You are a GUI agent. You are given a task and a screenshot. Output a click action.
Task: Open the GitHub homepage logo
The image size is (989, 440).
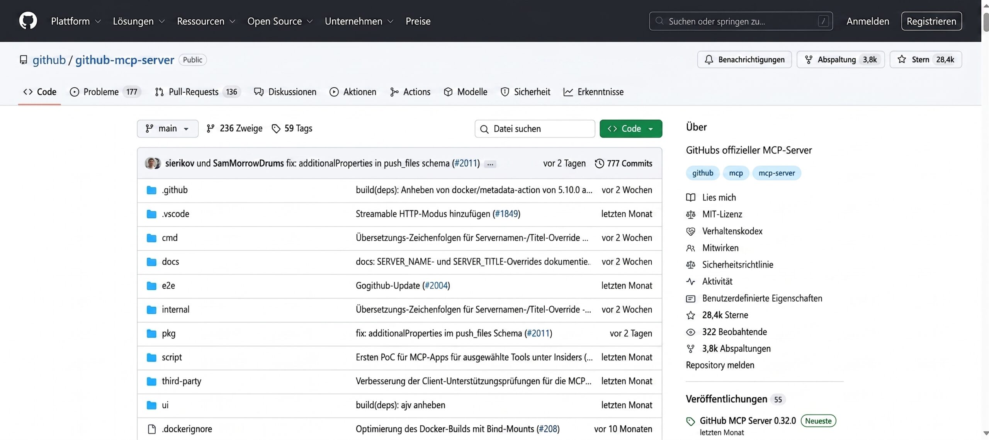[28, 21]
